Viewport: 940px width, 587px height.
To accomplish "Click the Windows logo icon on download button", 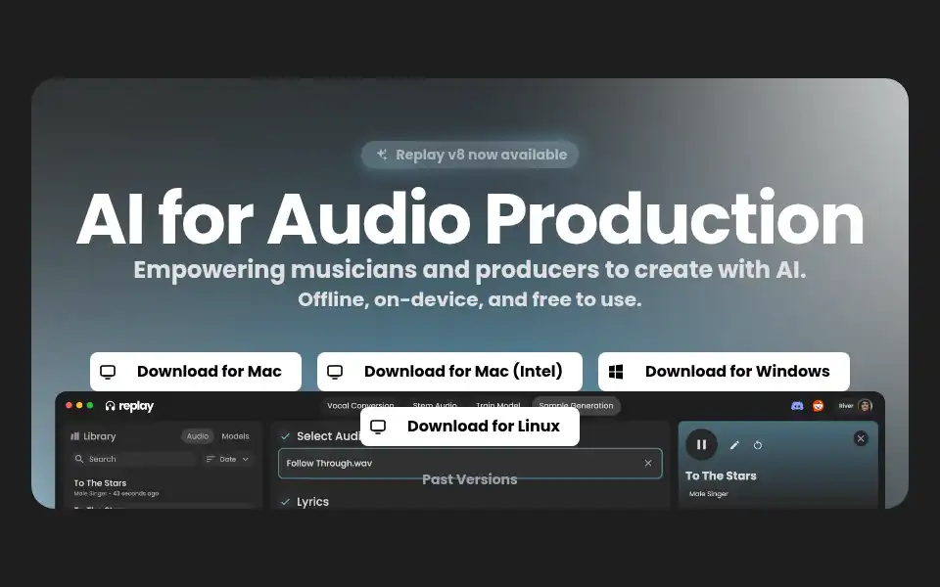I will point(616,372).
